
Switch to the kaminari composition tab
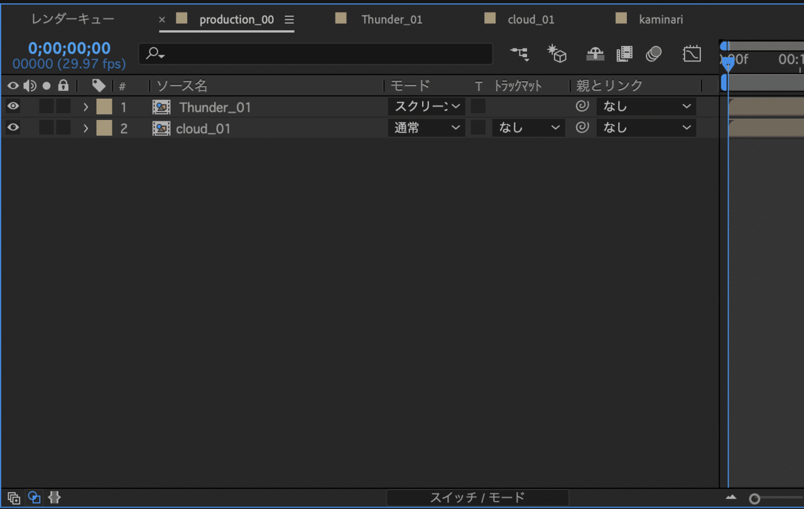661,19
